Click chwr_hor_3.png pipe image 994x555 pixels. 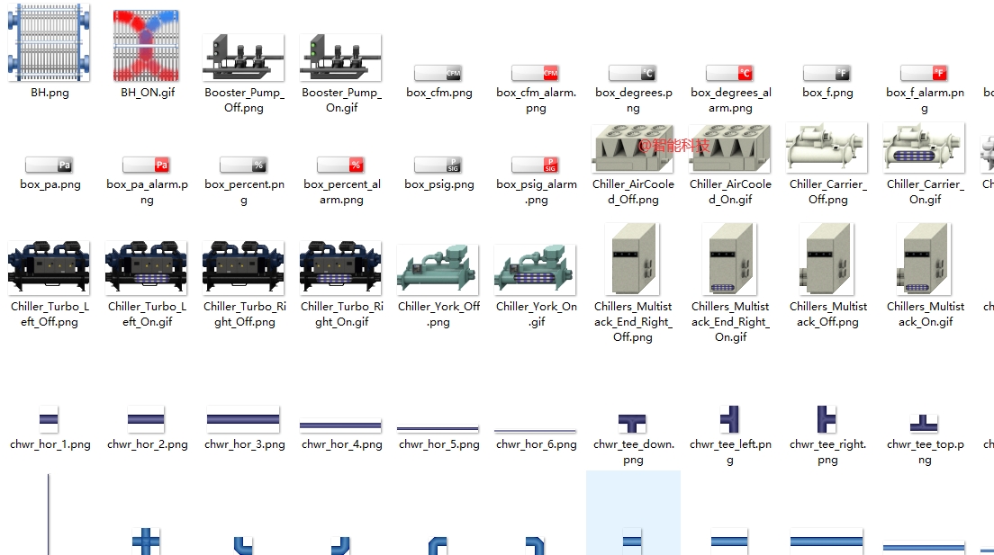click(243, 419)
